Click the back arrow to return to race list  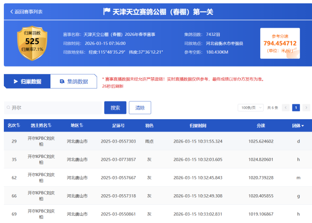(x=12, y=11)
